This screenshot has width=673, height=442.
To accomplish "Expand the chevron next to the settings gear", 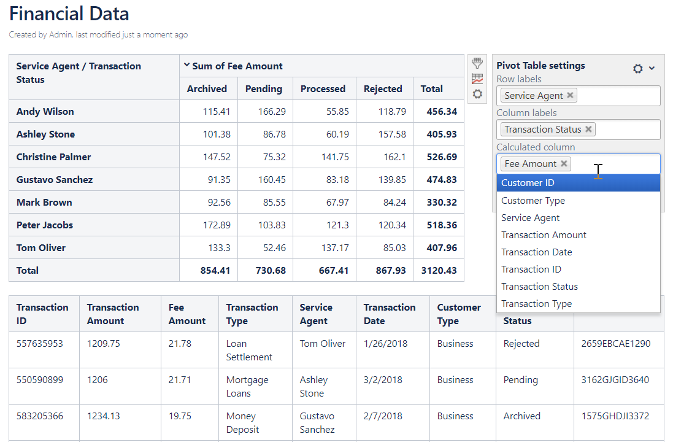I will (x=652, y=68).
